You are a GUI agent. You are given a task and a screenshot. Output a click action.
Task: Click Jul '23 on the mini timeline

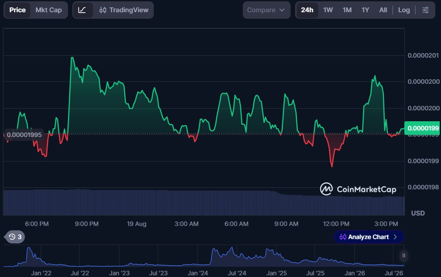pos(158,273)
